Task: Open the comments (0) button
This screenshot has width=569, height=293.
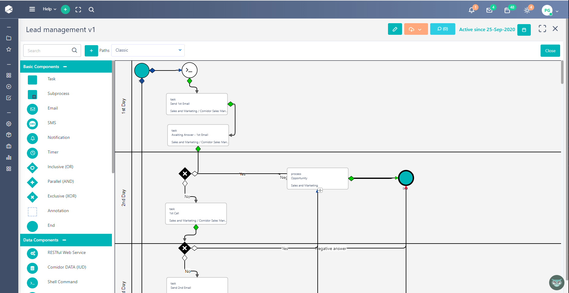Action: tap(442, 29)
